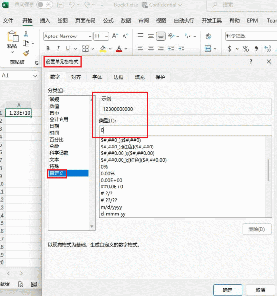Click the Wrap Text icon
The image size is (277, 296).
coord(208,36)
